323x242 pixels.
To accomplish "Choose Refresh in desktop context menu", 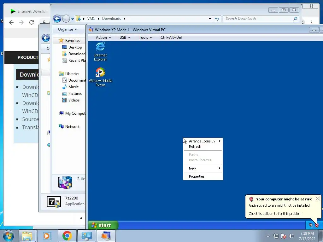I will 203,147.
